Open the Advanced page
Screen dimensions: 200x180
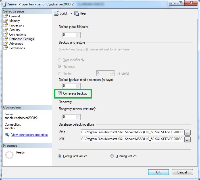[16, 44]
